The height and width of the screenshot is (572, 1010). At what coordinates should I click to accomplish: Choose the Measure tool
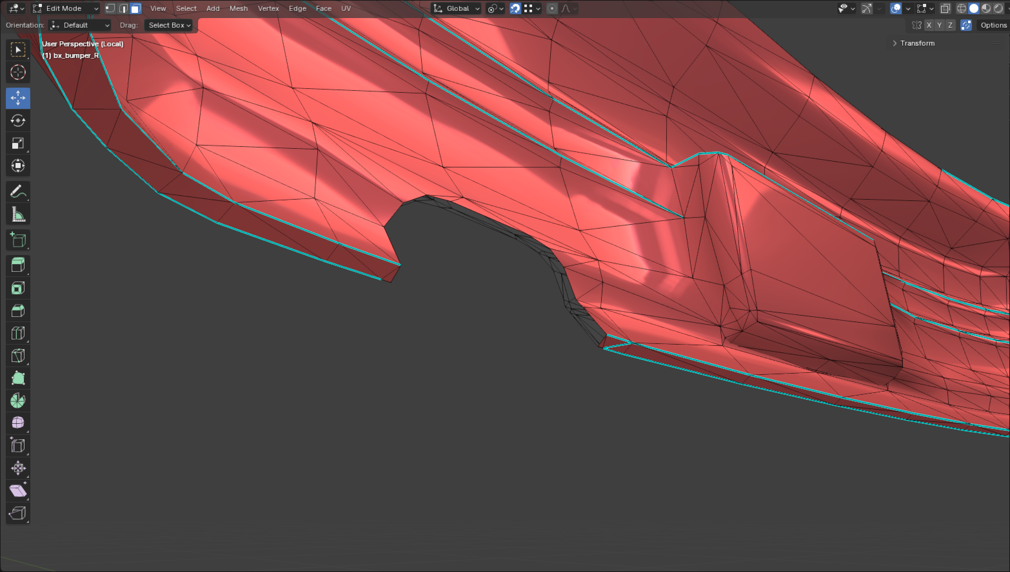[18, 214]
